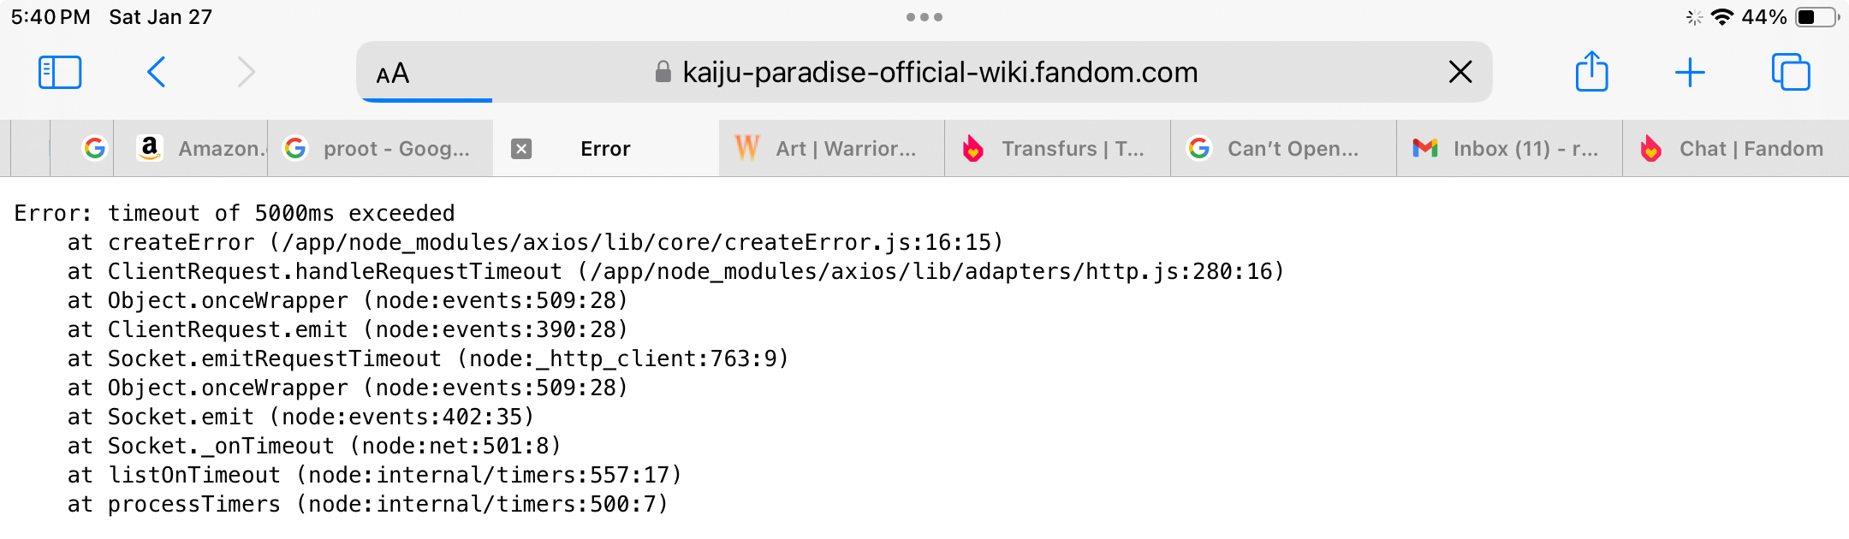This screenshot has height=539, width=1849.
Task: Go back to the previous page
Action: [x=156, y=73]
